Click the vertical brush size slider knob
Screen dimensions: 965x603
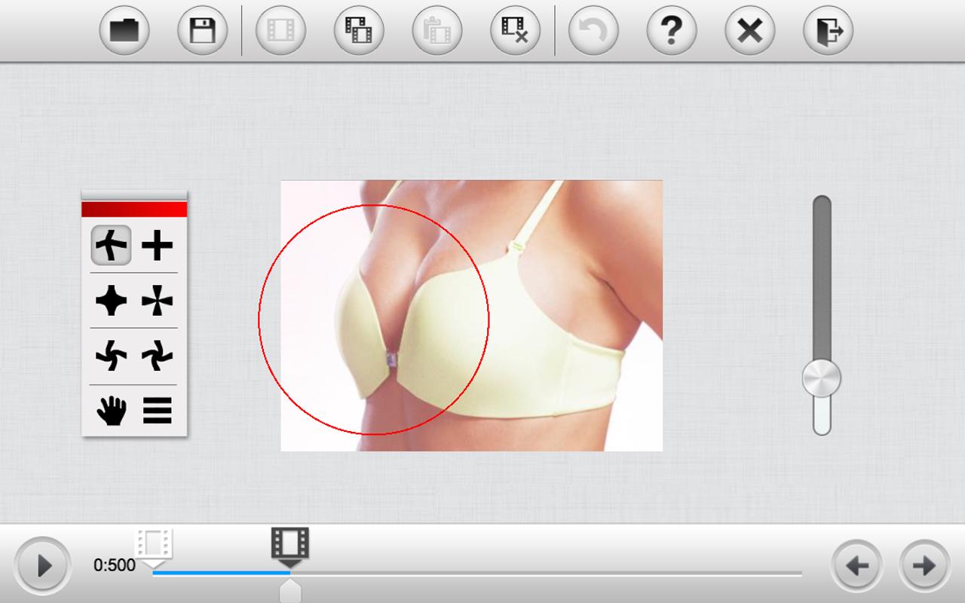click(x=822, y=378)
